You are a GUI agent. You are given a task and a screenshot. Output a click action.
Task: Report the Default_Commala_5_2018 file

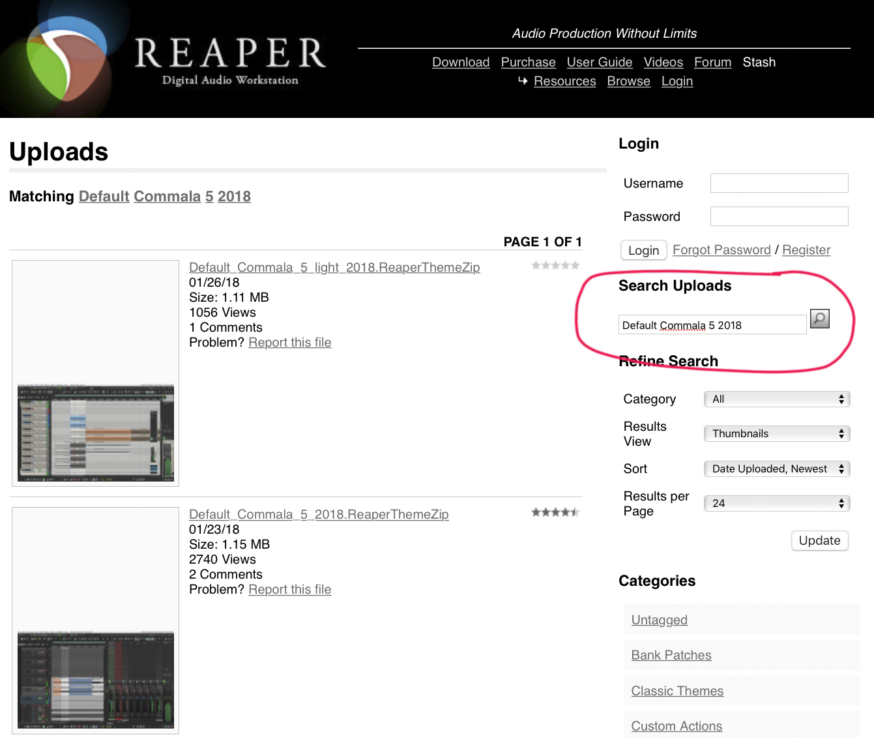tap(290, 589)
